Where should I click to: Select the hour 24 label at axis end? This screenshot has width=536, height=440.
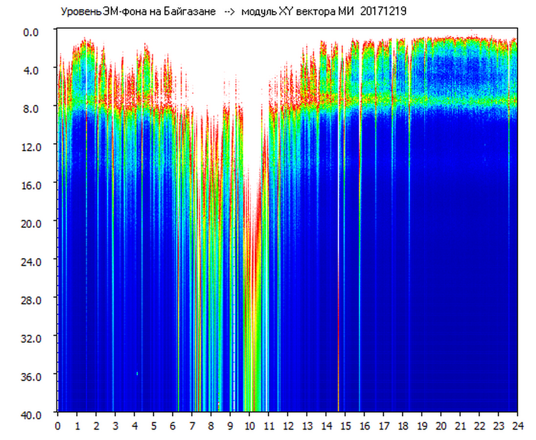[517, 425]
